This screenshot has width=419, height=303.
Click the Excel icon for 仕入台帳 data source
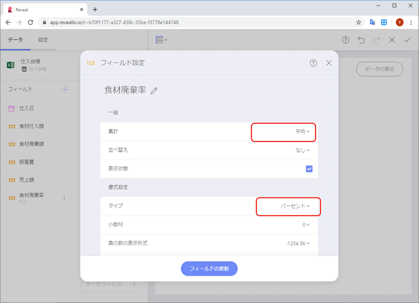pyautogui.click(x=11, y=65)
